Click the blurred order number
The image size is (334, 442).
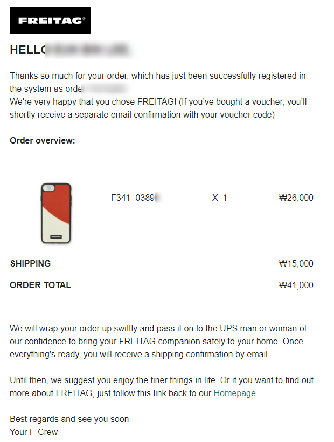pyautogui.click(x=105, y=89)
